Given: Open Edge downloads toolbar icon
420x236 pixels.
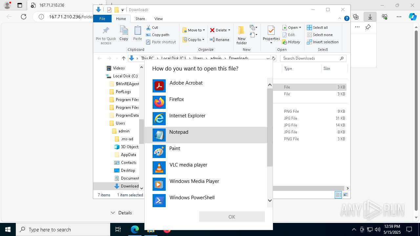Looking at the screenshot, I should (370, 17).
